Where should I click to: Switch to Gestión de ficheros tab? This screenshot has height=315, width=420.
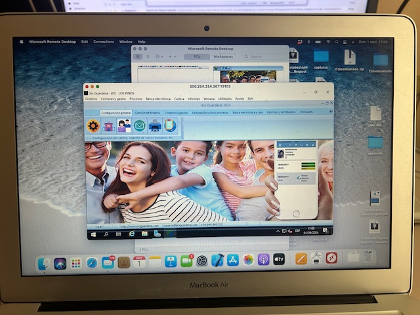point(148,112)
